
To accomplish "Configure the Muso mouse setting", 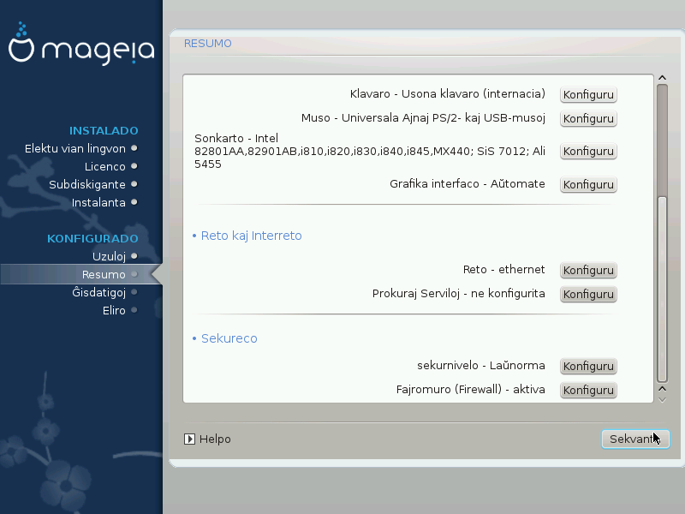I will click(x=588, y=119).
